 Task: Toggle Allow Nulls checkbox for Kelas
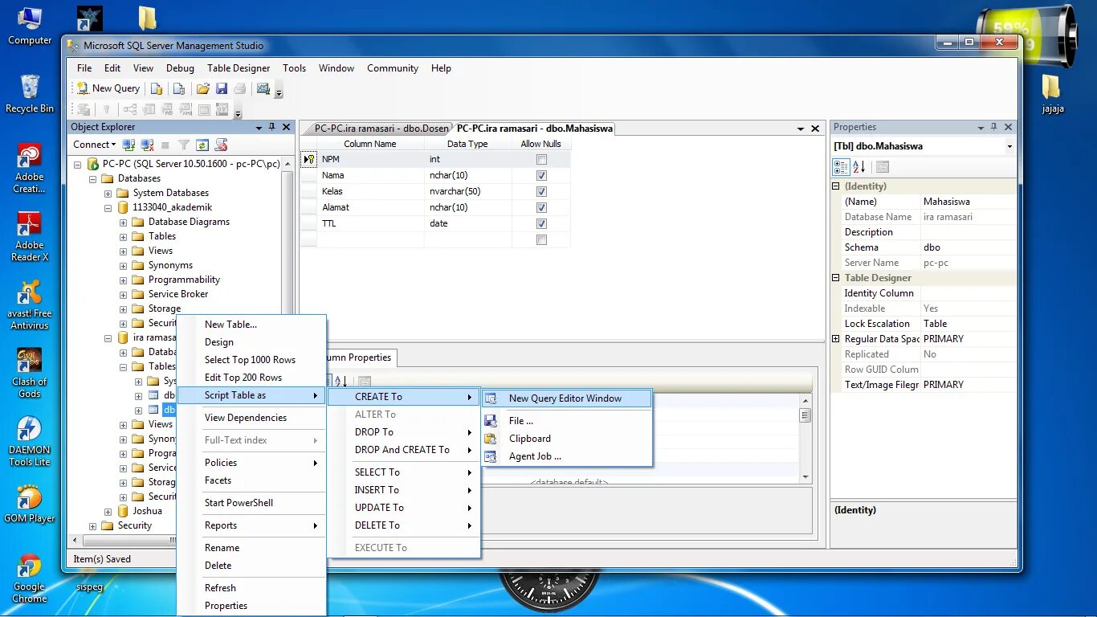541,191
